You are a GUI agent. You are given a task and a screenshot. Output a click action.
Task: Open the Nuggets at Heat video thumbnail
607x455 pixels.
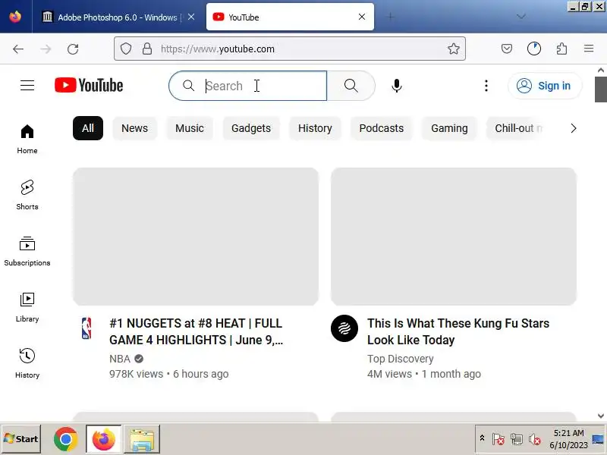click(x=196, y=237)
